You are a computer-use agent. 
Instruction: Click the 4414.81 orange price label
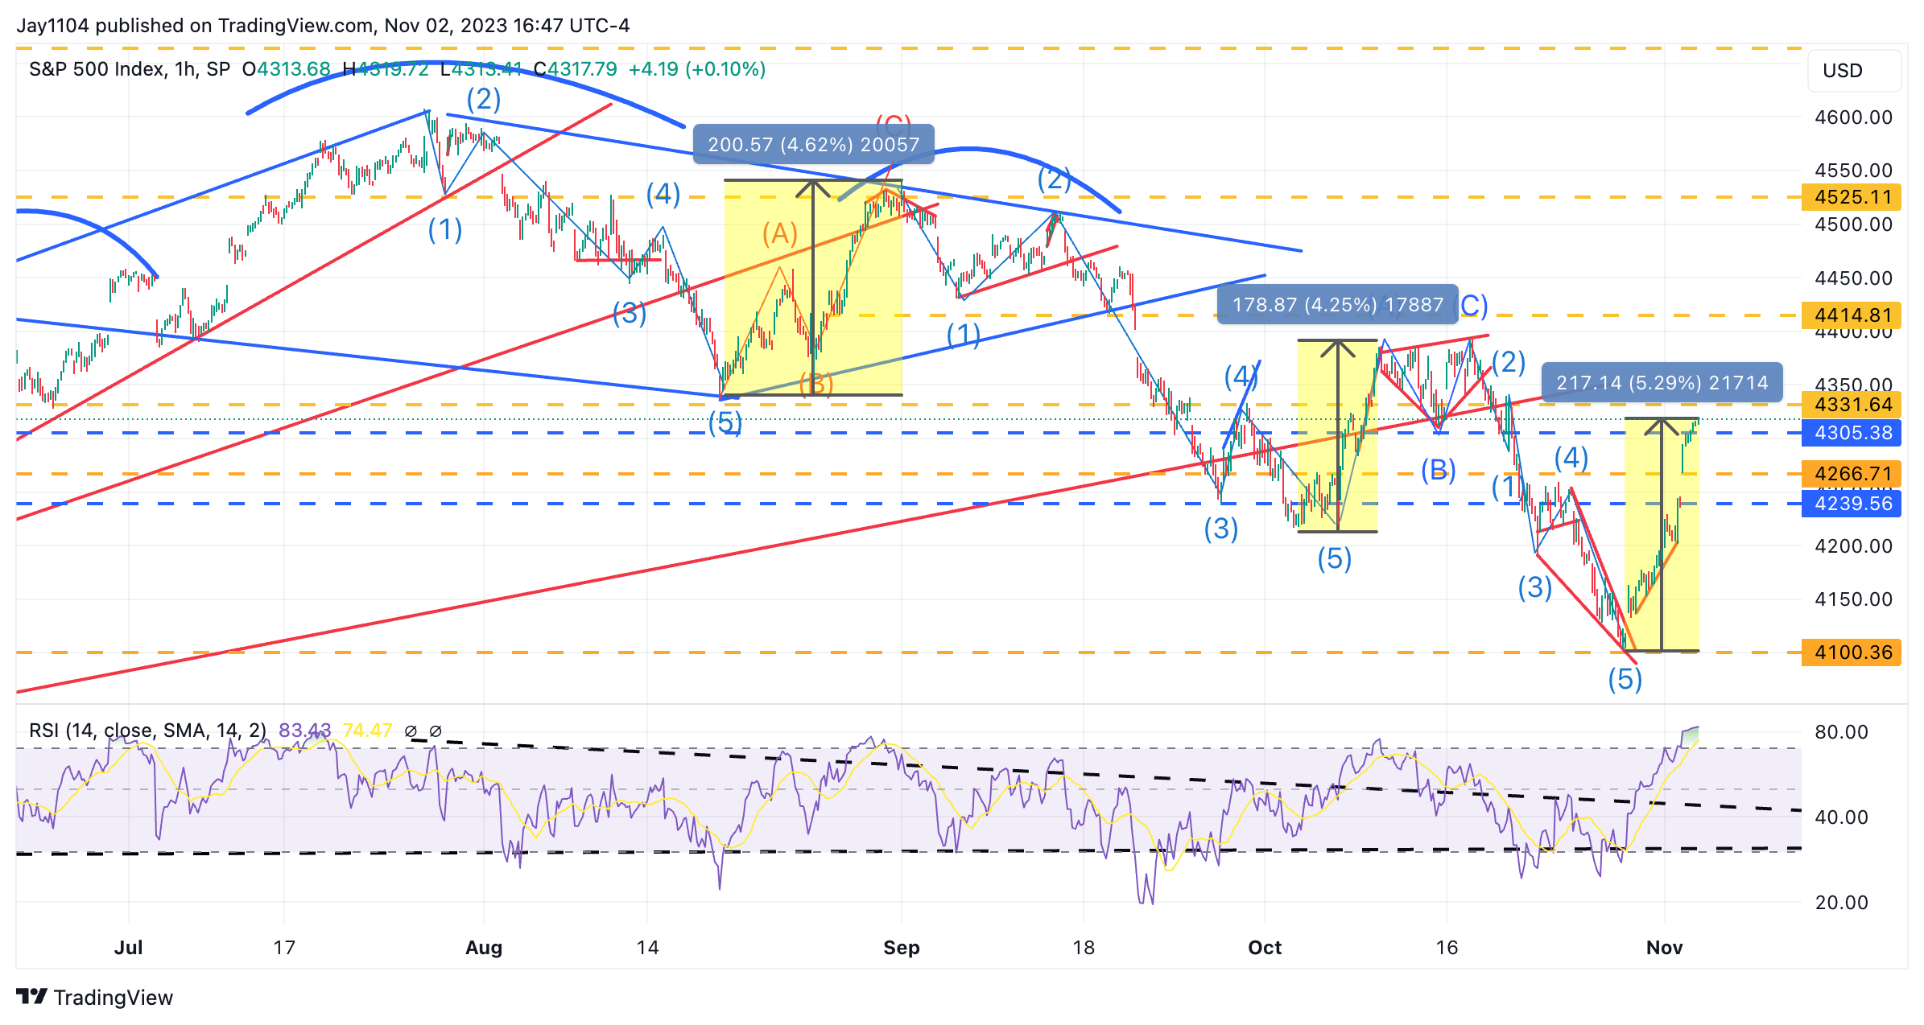1852,315
